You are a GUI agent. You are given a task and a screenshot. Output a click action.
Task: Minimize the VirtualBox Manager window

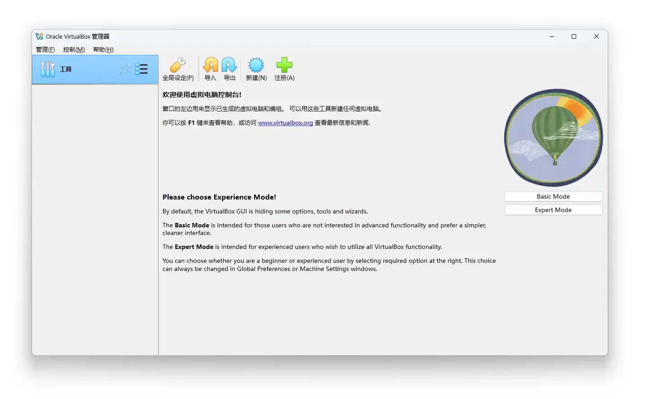click(x=552, y=36)
